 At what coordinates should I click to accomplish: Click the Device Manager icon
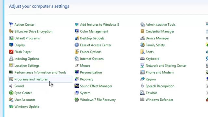coord(142,38)
